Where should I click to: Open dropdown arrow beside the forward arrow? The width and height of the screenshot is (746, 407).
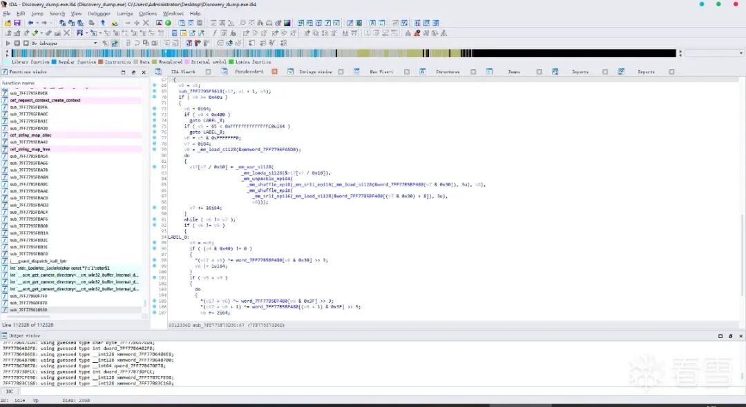[x=50, y=23]
